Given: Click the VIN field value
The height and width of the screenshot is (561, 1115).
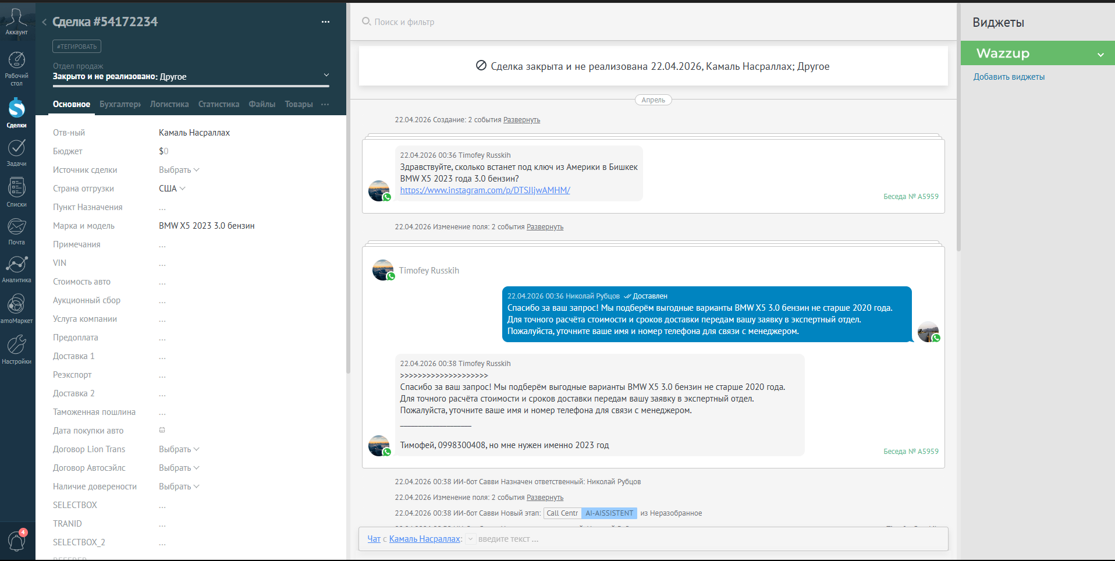Looking at the screenshot, I should pos(162,264).
